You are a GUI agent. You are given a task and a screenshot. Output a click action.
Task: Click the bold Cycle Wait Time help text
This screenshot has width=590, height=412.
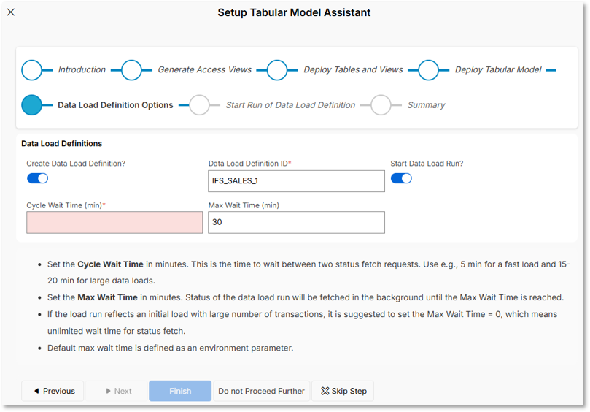(x=110, y=264)
